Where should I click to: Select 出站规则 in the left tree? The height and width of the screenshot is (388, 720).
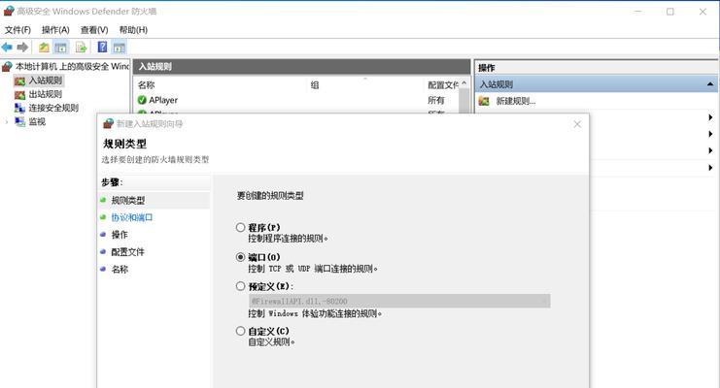pos(46,94)
